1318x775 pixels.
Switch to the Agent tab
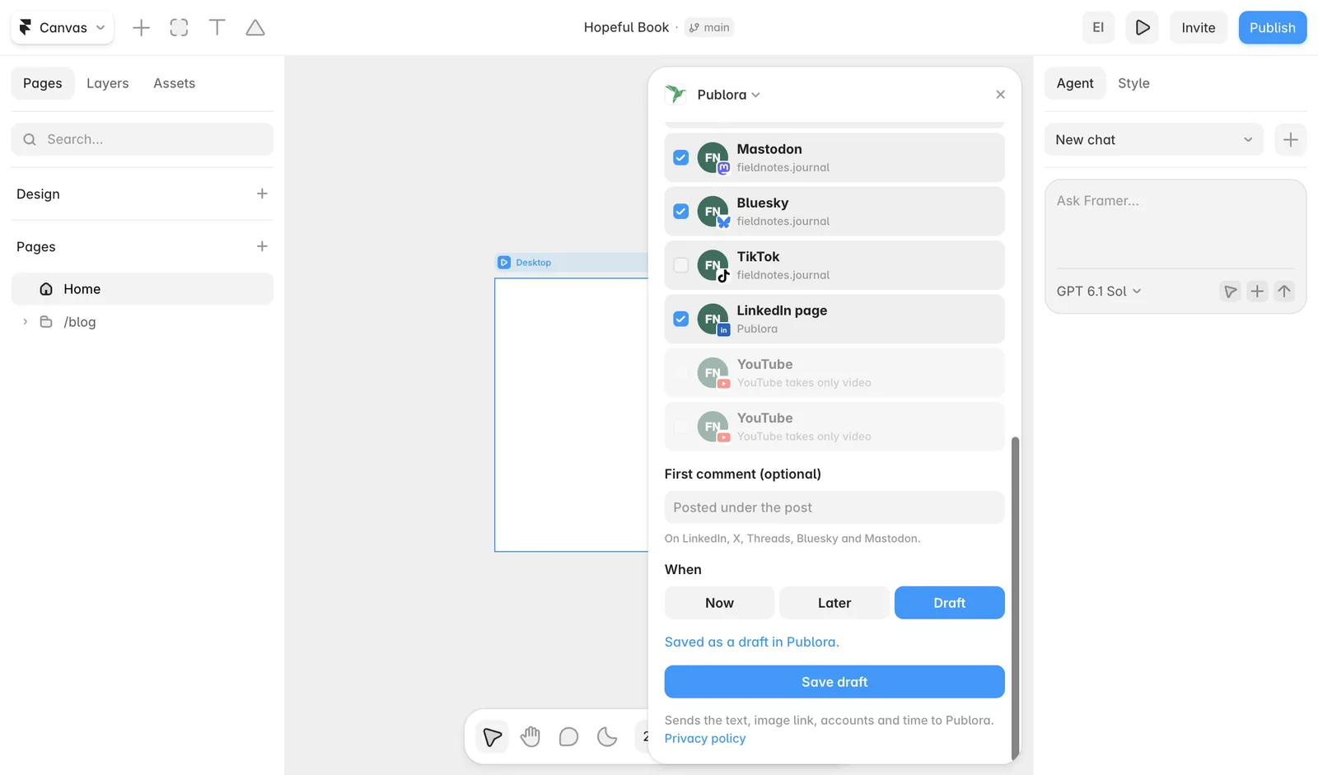[x=1075, y=83]
